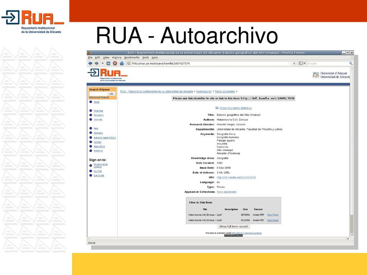Click the bullet icon beside Teaching
Image resolution: width=367 pixels, height=275 pixels.
click(x=91, y=111)
